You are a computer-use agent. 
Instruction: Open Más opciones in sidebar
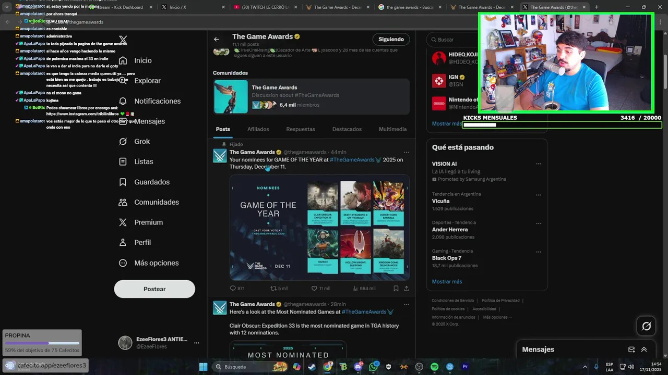[149, 263]
